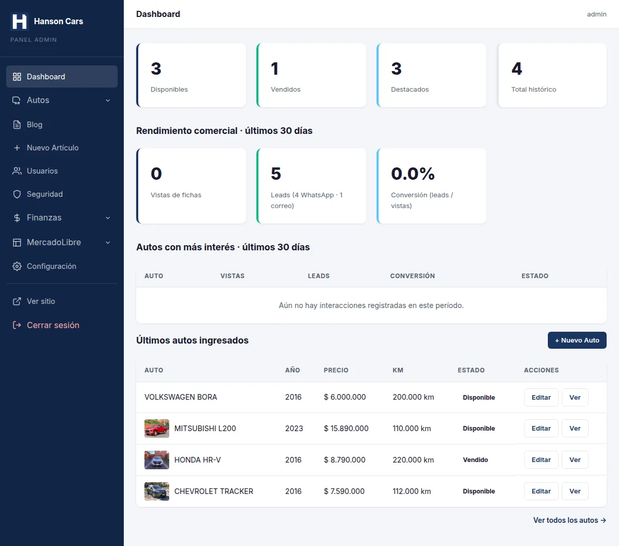The image size is (619, 546).
Task: View the HONDA HR-V listing
Action: [575, 460]
